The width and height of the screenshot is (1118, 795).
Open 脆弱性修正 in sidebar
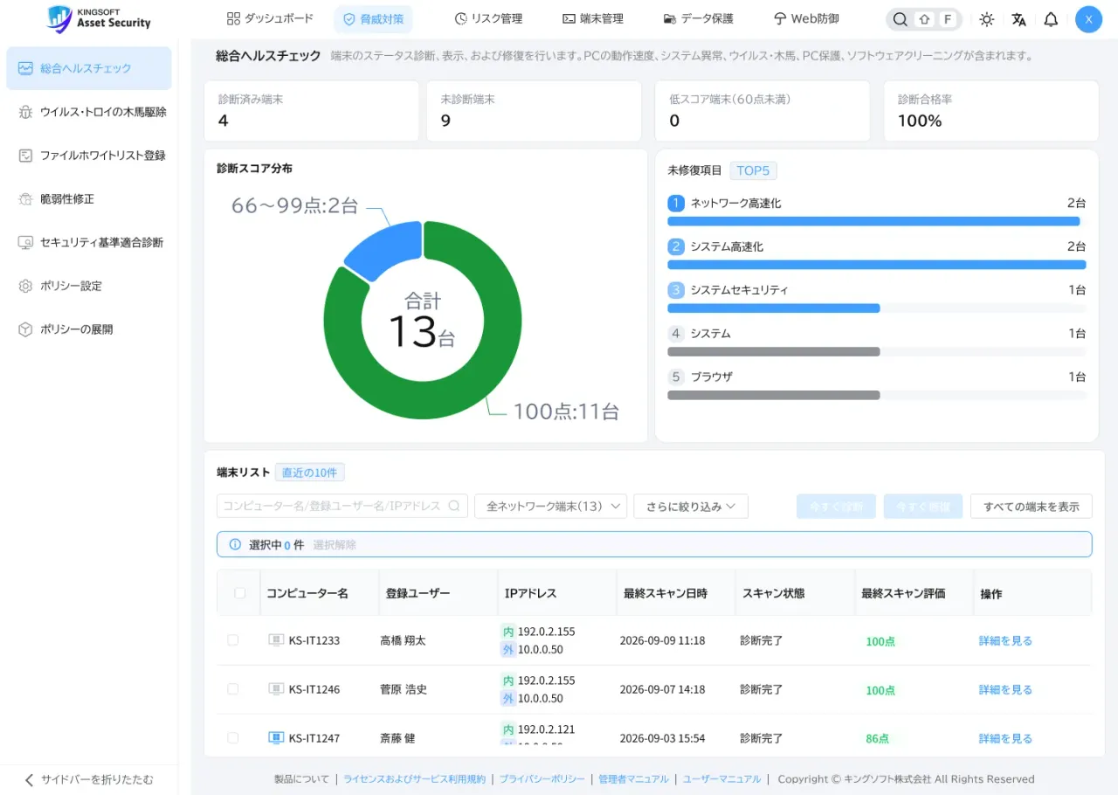tap(89, 199)
